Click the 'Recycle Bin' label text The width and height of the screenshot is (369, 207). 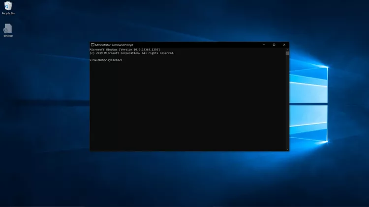(8, 13)
